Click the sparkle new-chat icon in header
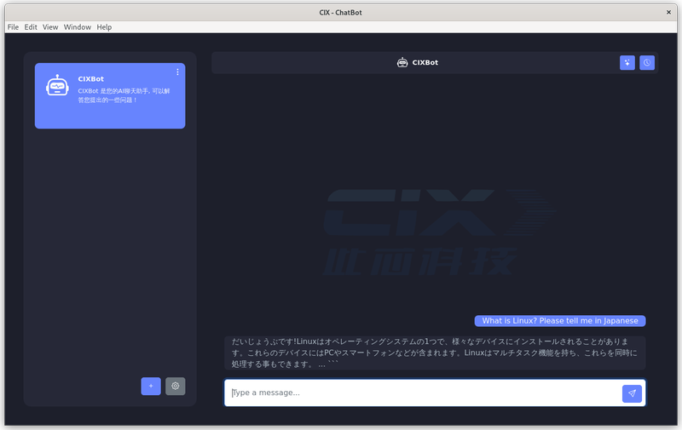 pyautogui.click(x=627, y=62)
